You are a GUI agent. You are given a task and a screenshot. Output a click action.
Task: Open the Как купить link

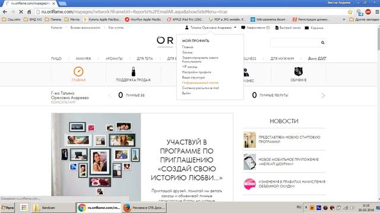pos(116,28)
